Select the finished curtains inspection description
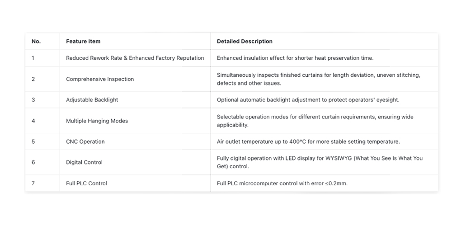The image size is (452, 226). [319, 79]
